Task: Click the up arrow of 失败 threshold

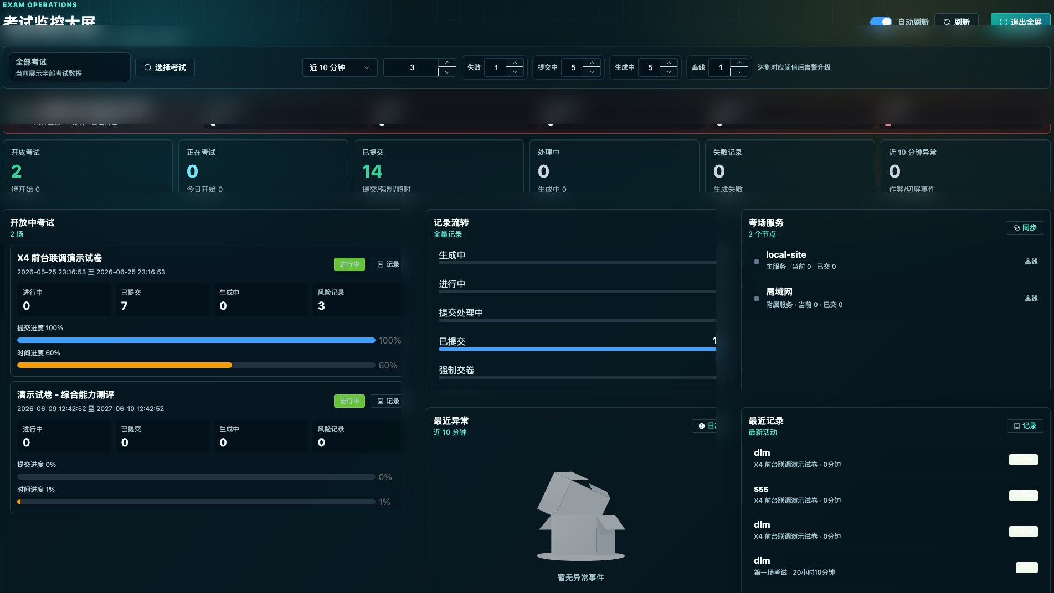Action: click(x=515, y=63)
